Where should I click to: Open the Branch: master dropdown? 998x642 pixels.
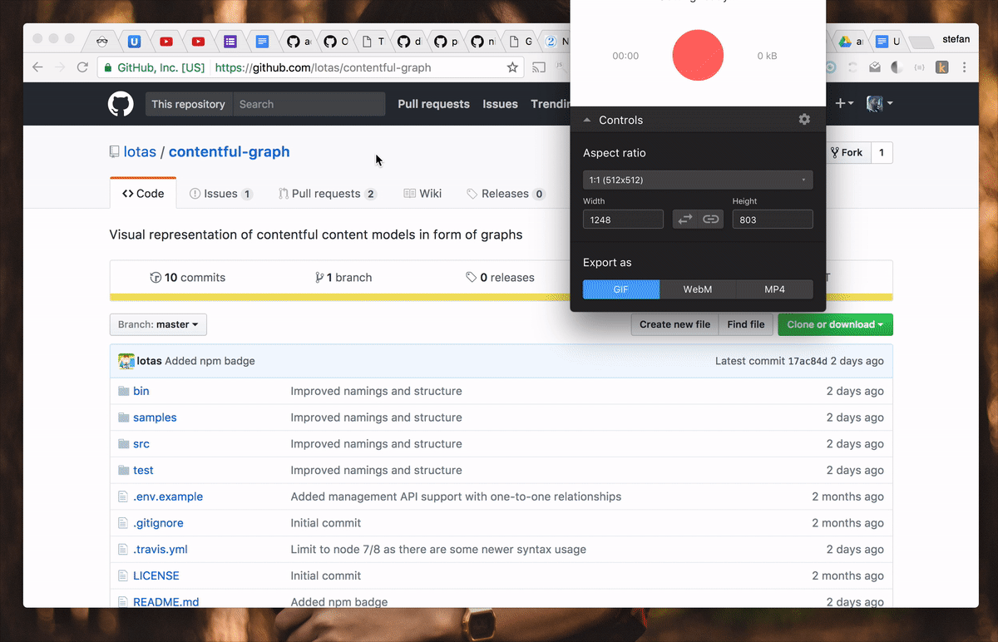(x=158, y=324)
